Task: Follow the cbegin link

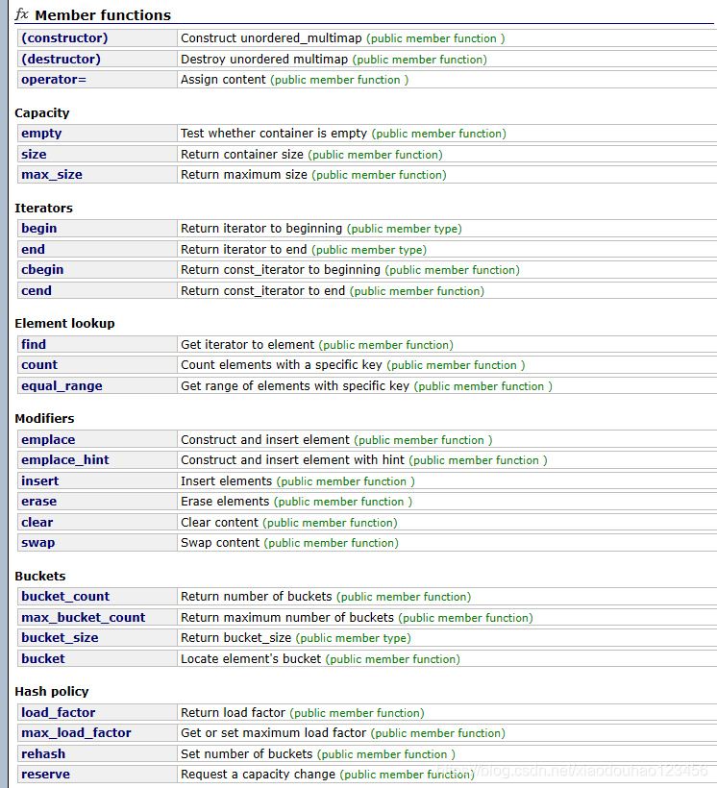Action: click(42, 270)
